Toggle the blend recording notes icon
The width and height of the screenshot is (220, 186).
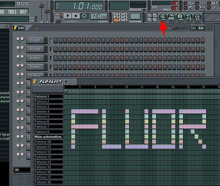click(214, 8)
